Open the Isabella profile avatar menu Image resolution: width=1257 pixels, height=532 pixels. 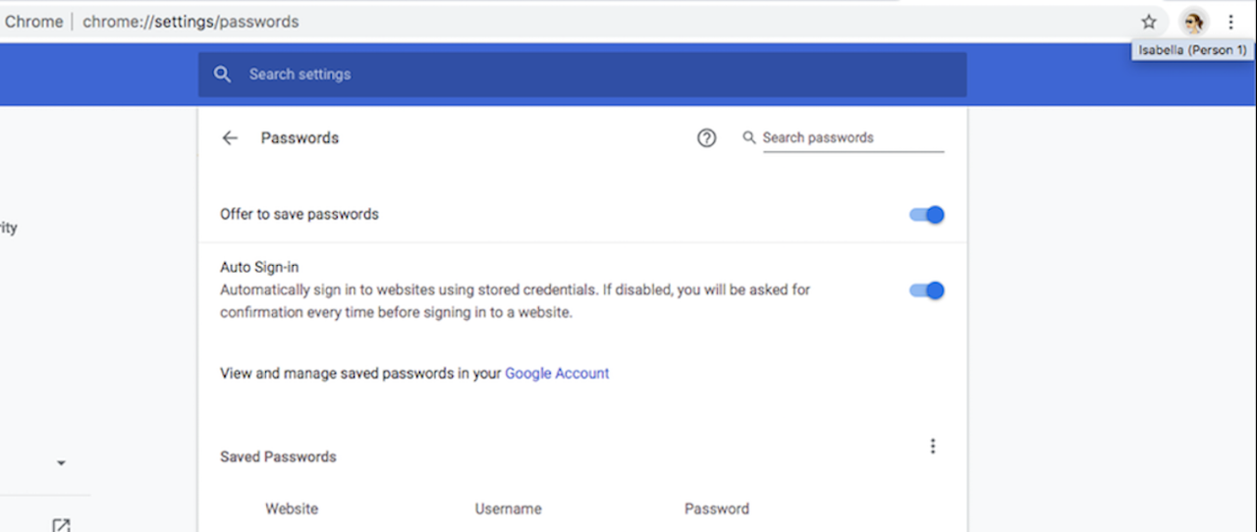pos(1193,22)
